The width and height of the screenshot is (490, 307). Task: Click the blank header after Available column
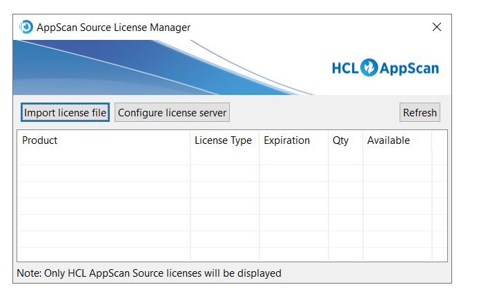pyautogui.click(x=439, y=140)
